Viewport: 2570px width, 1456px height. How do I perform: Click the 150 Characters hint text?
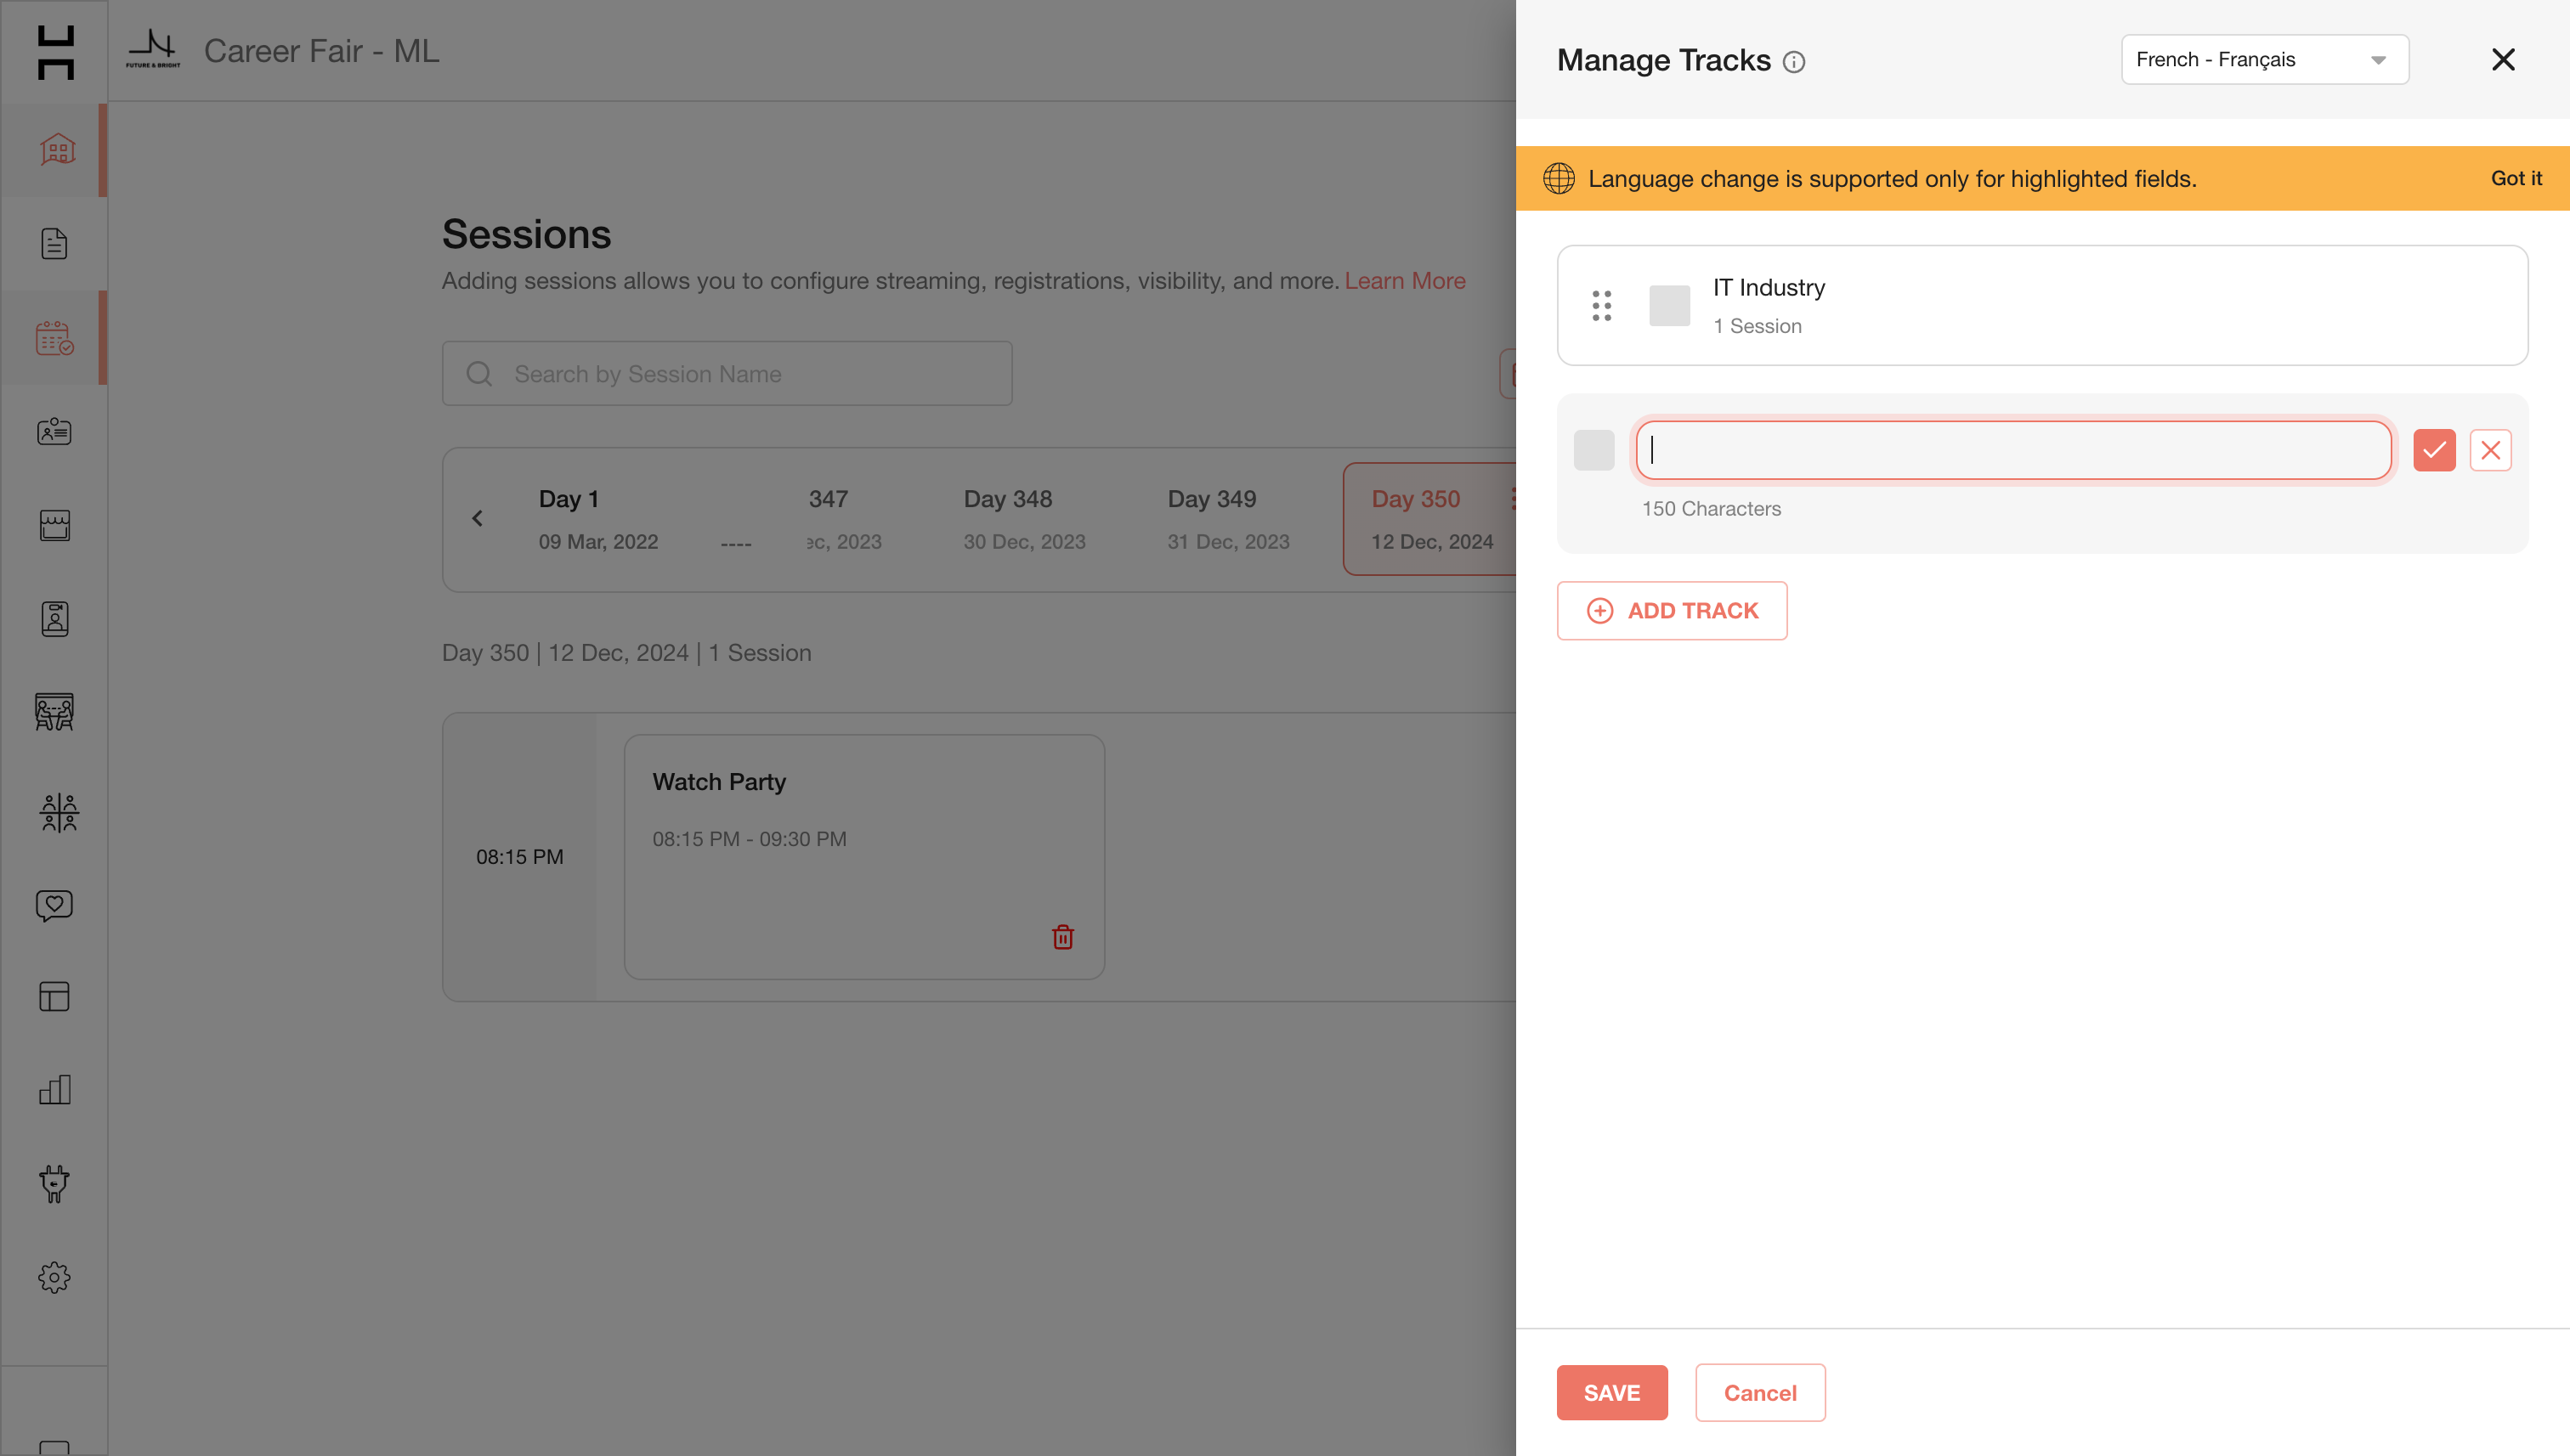(x=1711, y=509)
